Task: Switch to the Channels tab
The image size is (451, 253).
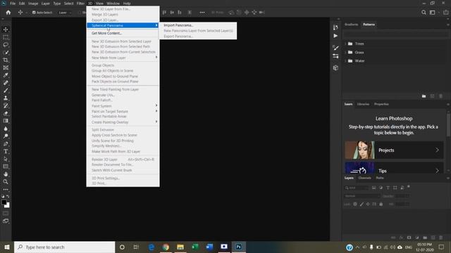Action: pos(365,178)
